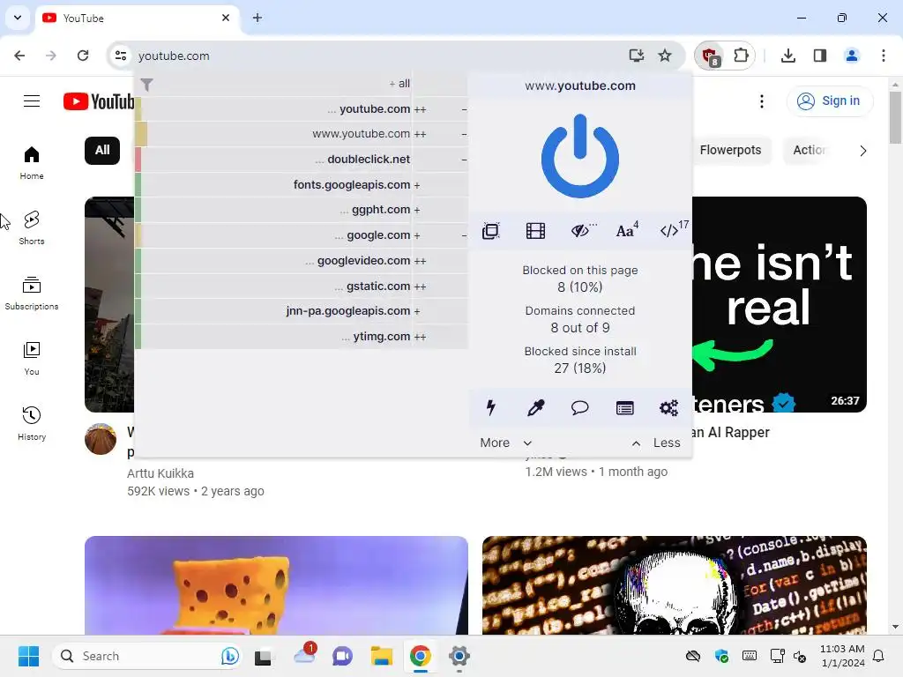Open the Windows Start menu
Image resolution: width=903 pixels, height=677 pixels.
28,656
